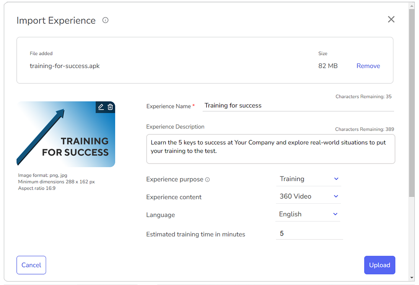The width and height of the screenshot is (419, 285).
Task: Upload the experience
Action: pos(380,265)
